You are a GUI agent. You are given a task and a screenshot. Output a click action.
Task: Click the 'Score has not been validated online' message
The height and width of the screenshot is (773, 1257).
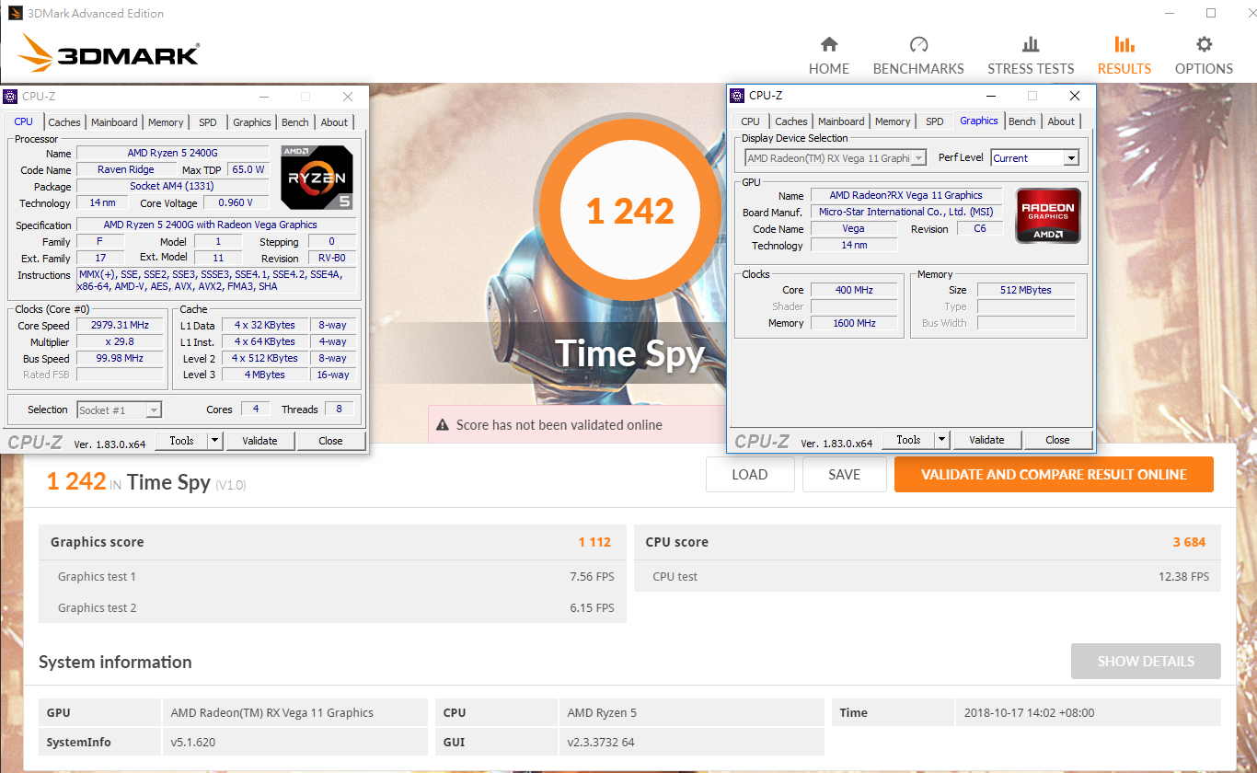coord(559,425)
